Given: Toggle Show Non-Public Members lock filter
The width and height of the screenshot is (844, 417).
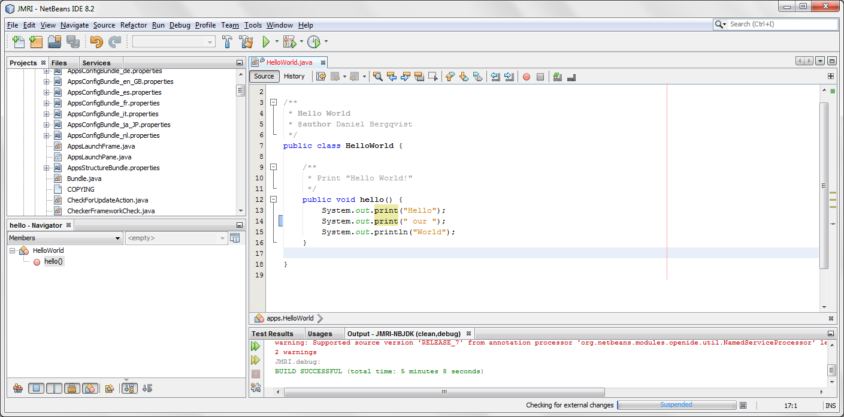Looking at the screenshot, I should coord(72,388).
